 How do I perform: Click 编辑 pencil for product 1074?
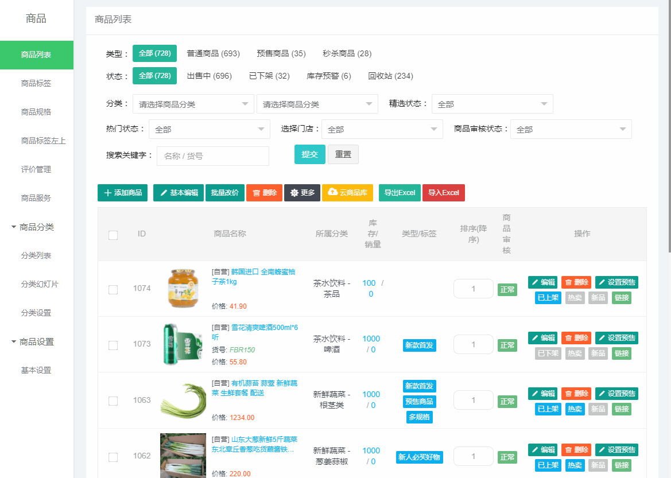[543, 282]
